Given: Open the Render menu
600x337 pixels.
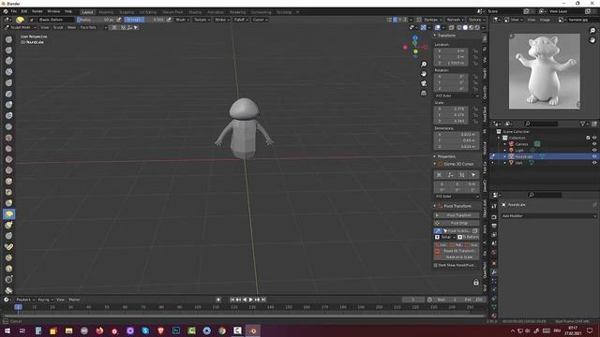Looking at the screenshot, I should (37, 11).
